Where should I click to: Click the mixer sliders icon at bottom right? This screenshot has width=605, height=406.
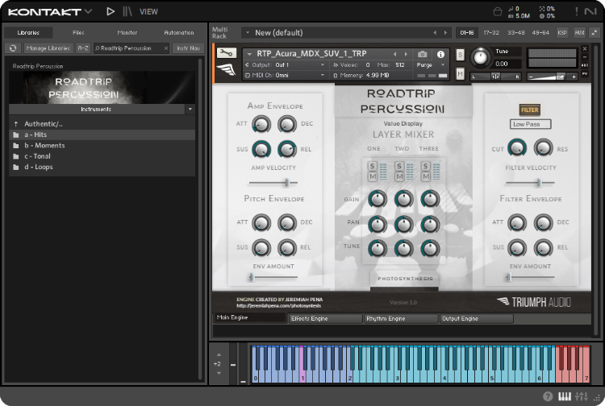pyautogui.click(x=580, y=396)
